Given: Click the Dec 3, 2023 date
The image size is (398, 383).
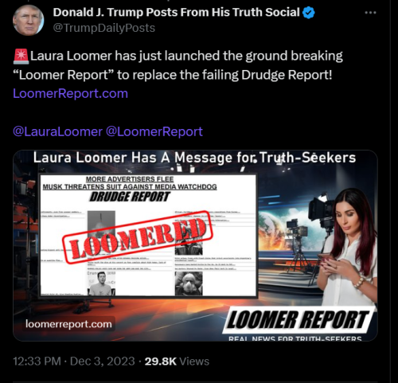Looking at the screenshot, I should coord(103,362).
